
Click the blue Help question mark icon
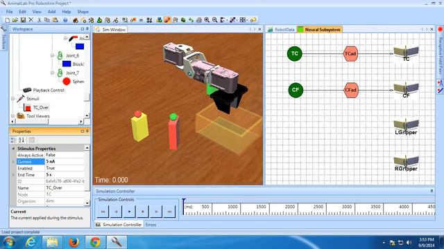pyautogui.click(x=65, y=20)
